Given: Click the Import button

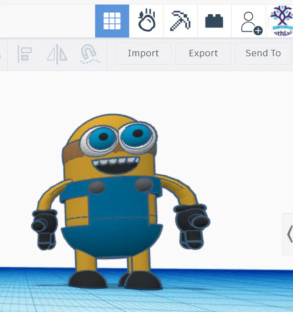Looking at the screenshot, I should [143, 54].
